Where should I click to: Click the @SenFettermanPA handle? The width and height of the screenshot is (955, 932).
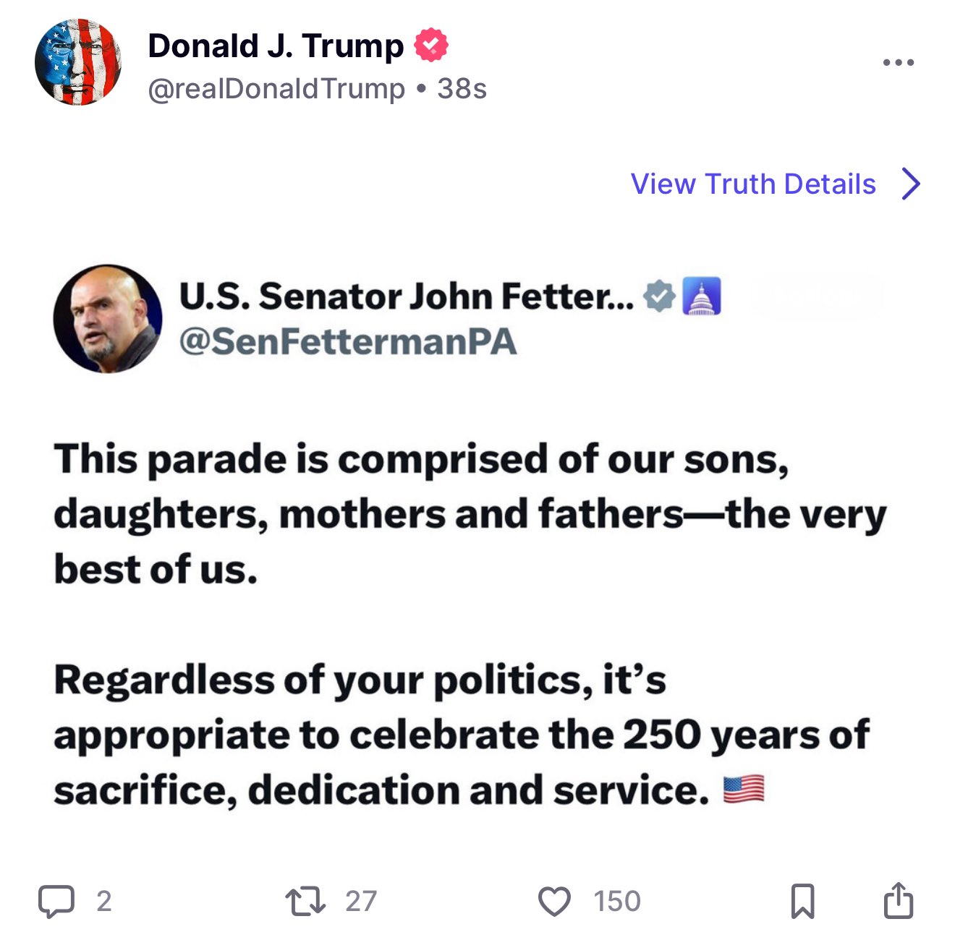pos(348,341)
